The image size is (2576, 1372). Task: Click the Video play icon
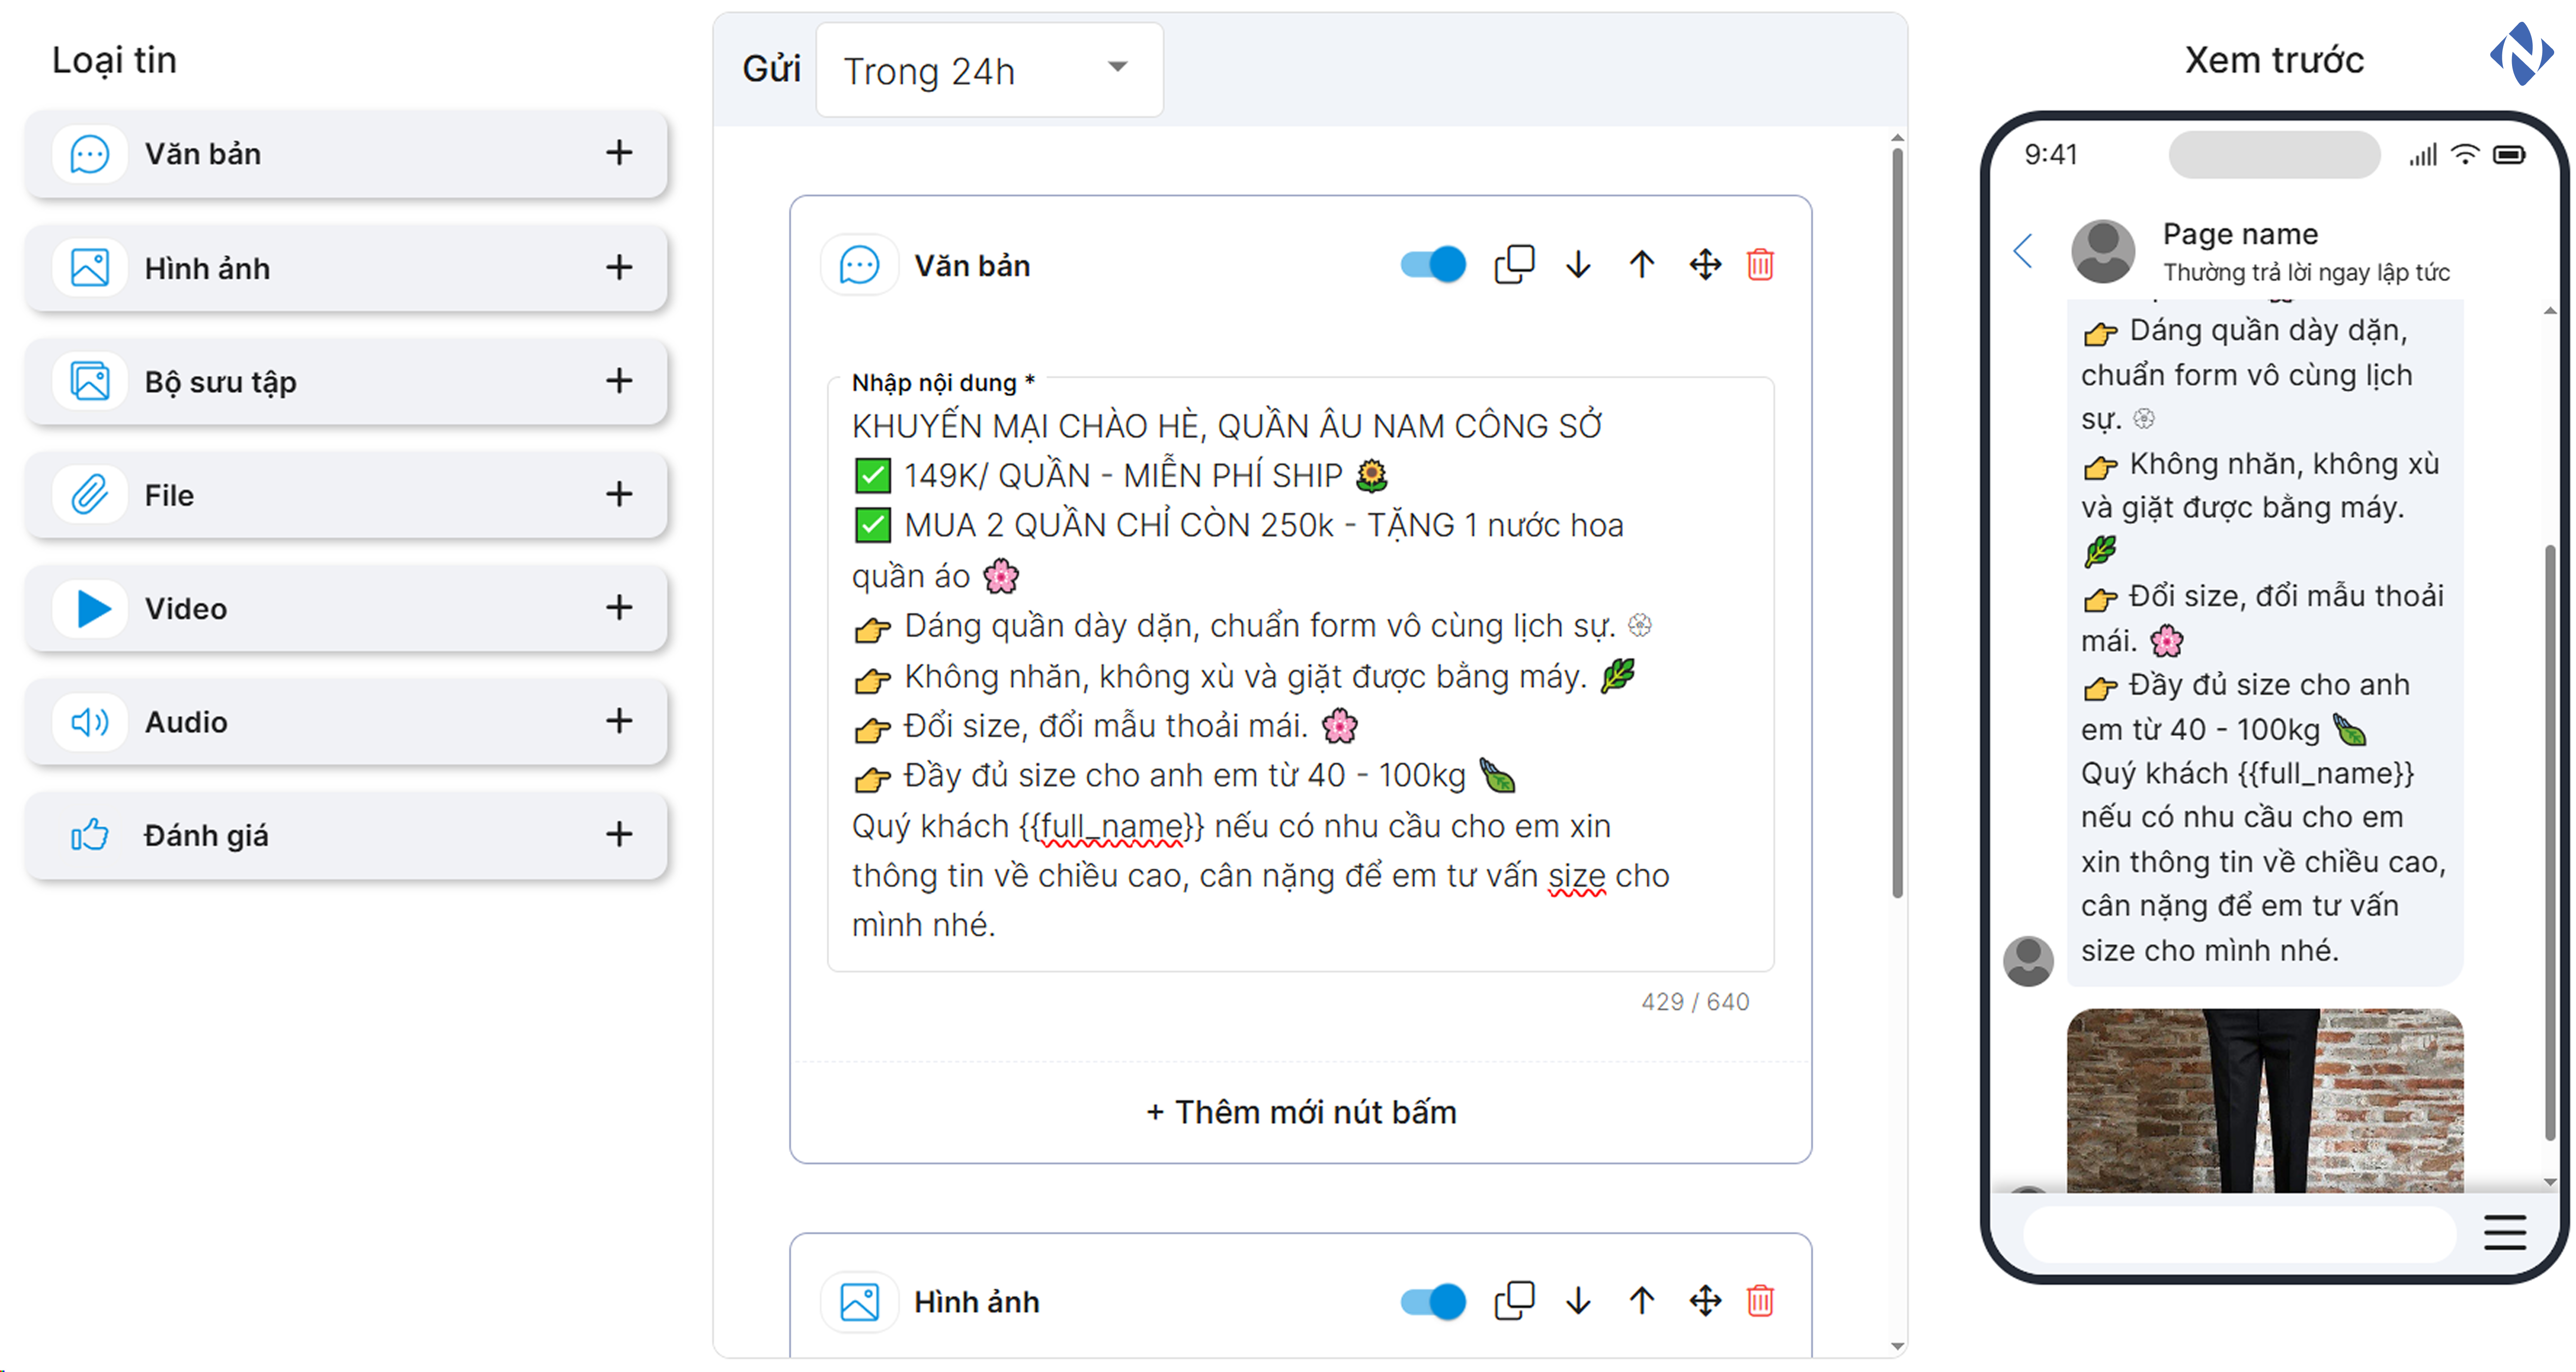pos(93,608)
